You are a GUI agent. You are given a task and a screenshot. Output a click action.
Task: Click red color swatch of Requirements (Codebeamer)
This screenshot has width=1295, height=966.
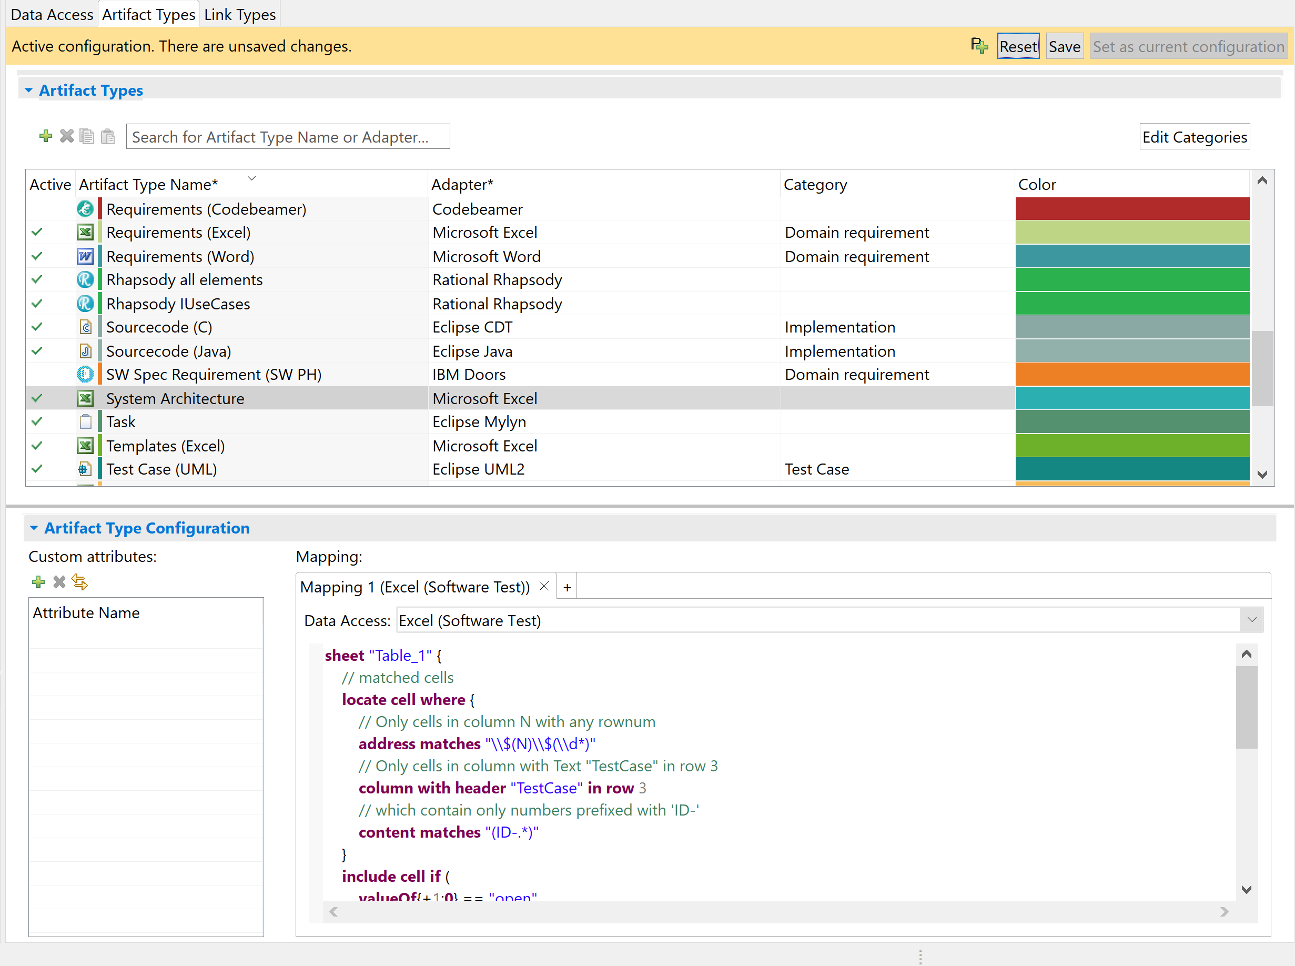pyautogui.click(x=1132, y=209)
